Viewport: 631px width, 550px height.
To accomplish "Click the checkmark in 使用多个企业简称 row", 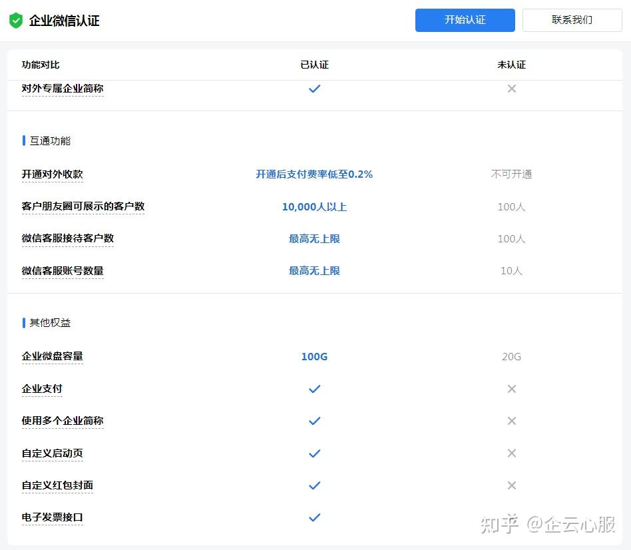I will pyautogui.click(x=314, y=421).
